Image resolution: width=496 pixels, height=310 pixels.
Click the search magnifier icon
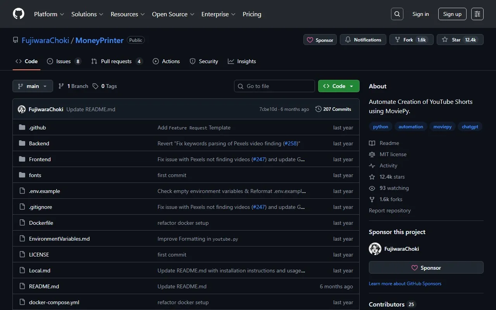(397, 14)
